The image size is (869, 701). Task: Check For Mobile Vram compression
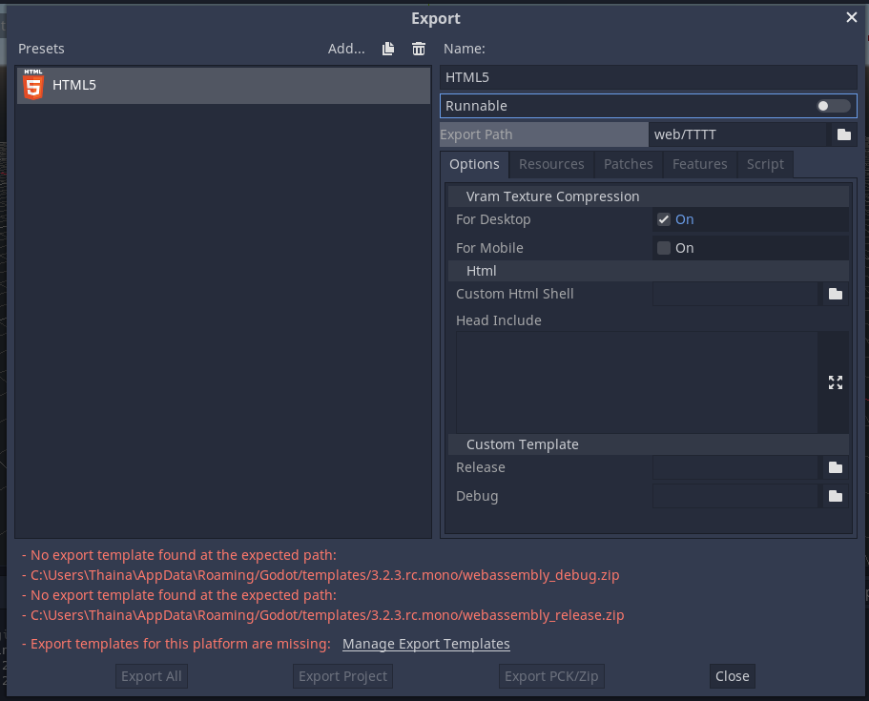(x=663, y=248)
